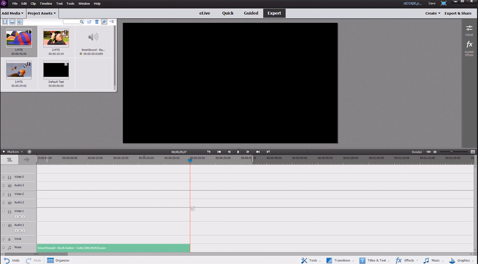The image size is (478, 264).
Task: Open the Add Media dropdown
Action: point(12,13)
